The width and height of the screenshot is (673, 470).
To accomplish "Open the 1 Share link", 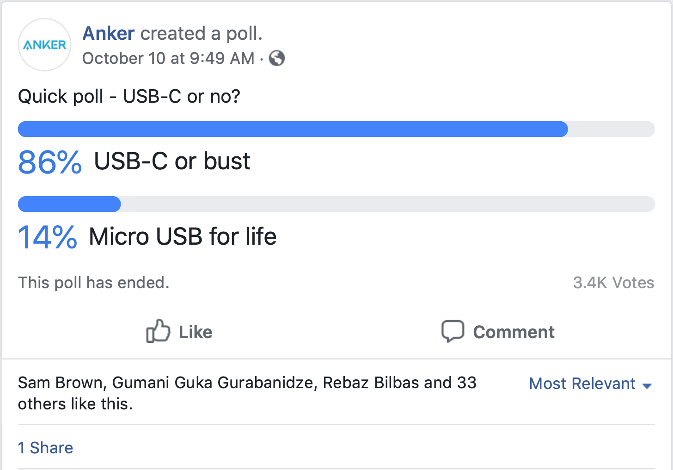I will [45, 448].
